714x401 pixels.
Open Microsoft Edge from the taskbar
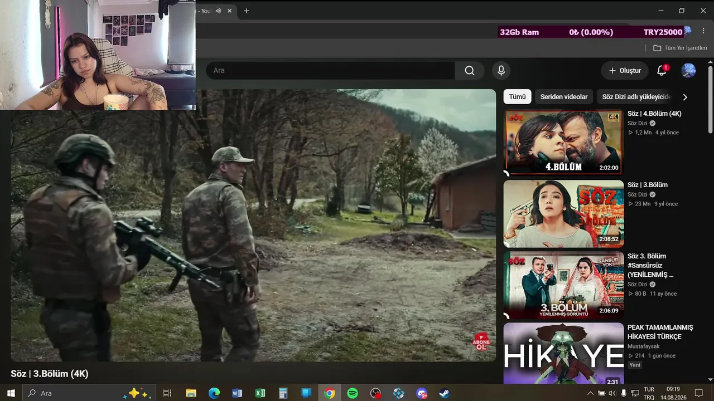[214, 393]
